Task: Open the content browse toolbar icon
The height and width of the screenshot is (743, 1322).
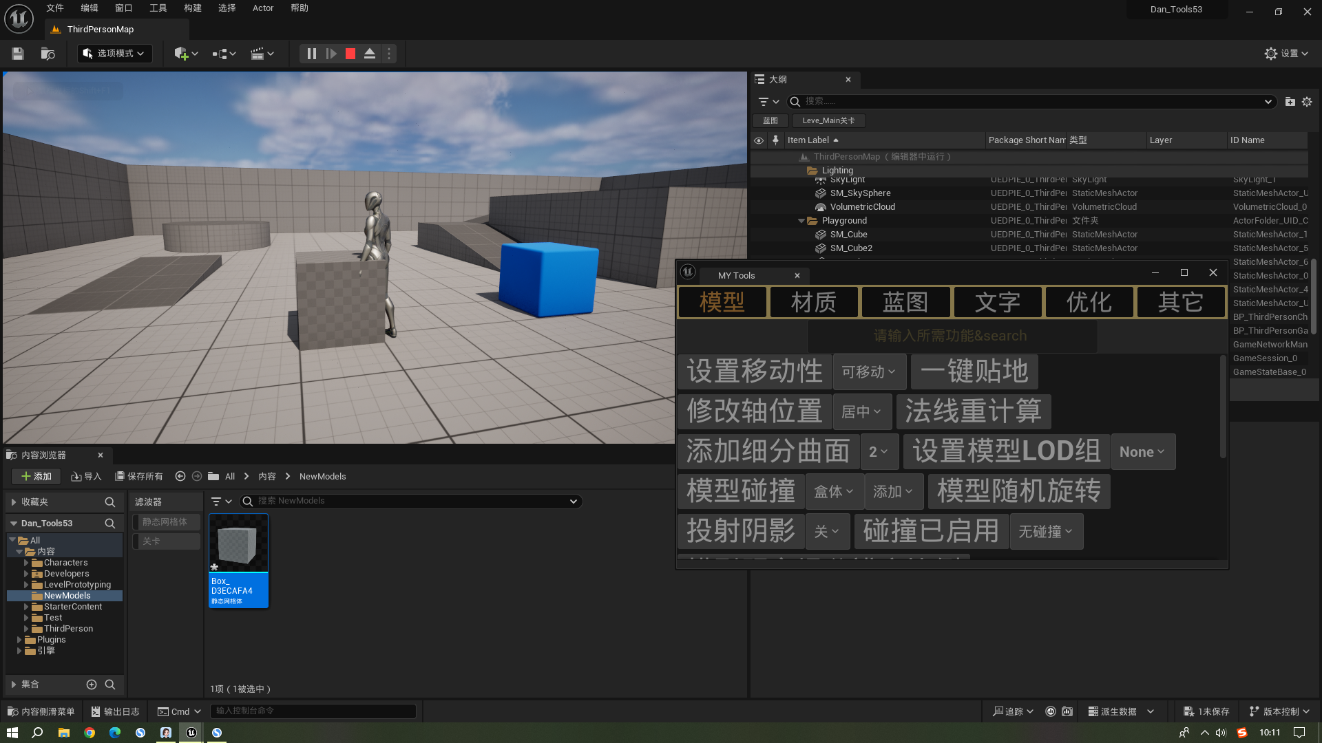Action: (48, 54)
